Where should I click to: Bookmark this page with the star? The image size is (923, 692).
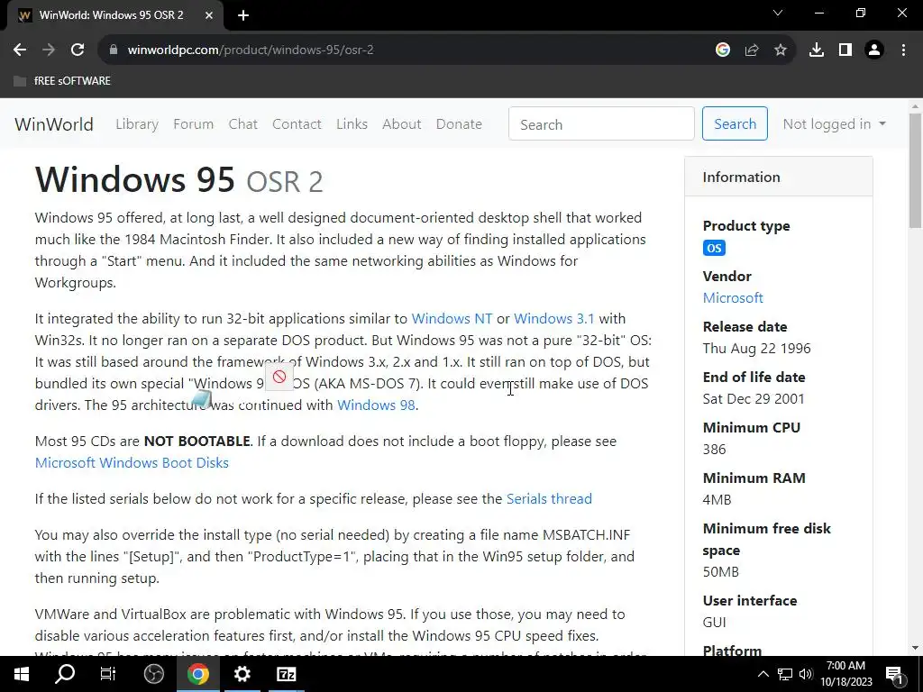(x=781, y=50)
